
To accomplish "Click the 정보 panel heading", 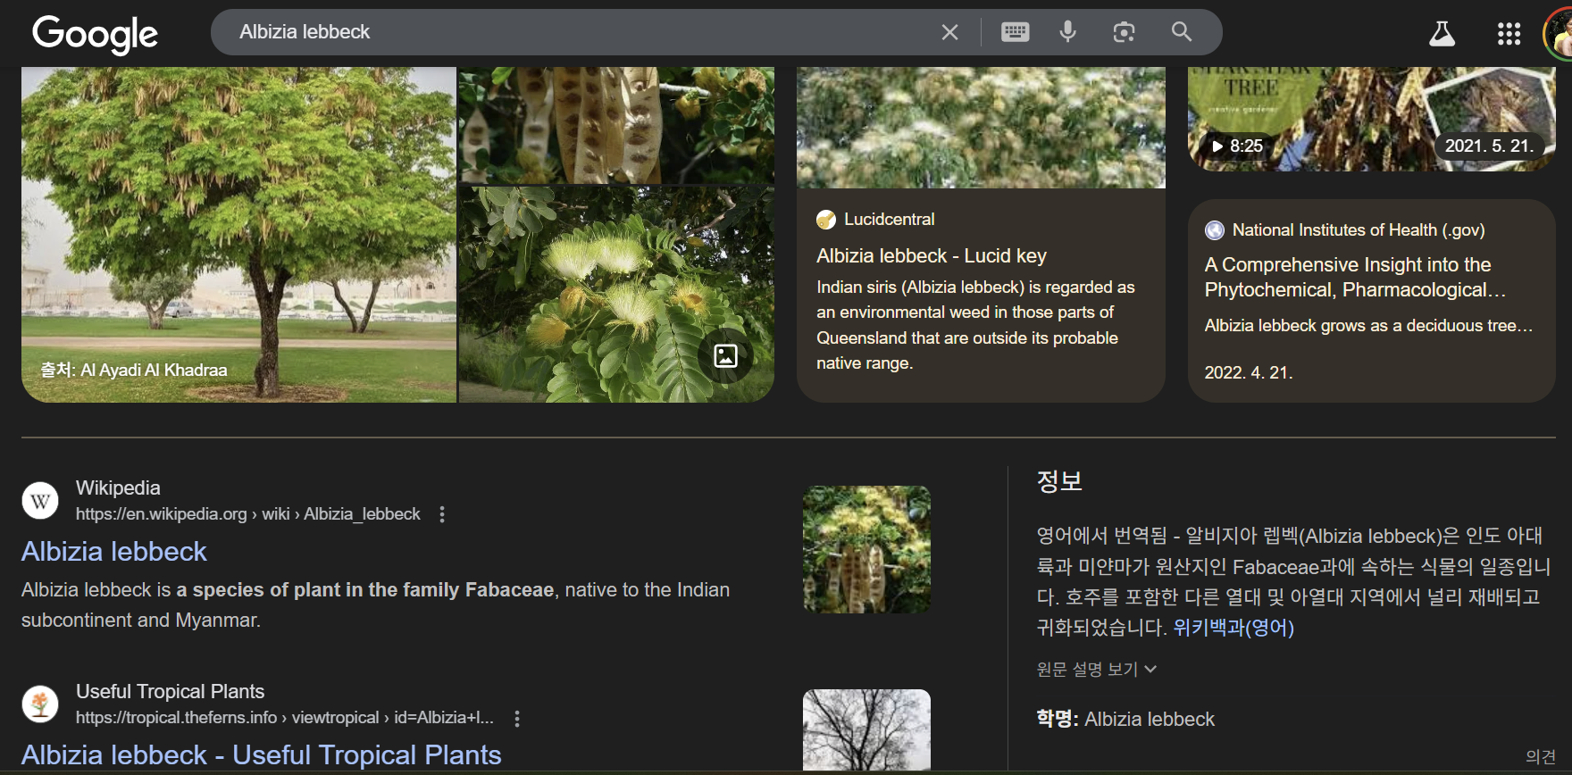I will pos(1059,481).
